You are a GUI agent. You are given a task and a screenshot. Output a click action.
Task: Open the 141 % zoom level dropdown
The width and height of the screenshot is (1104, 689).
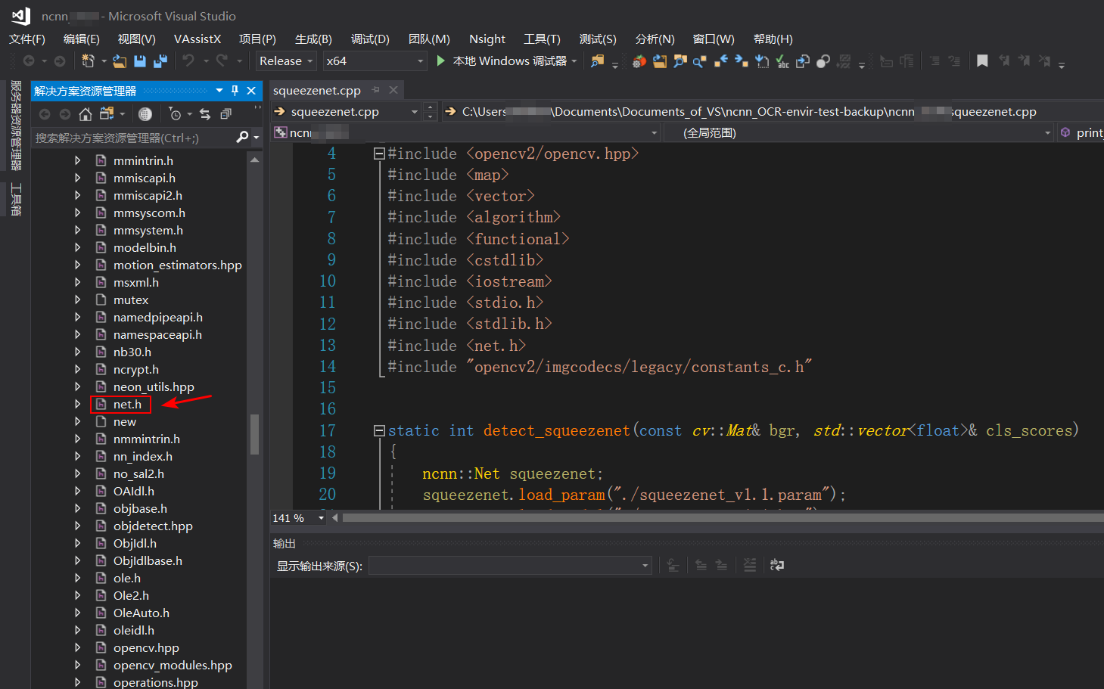pos(321,518)
